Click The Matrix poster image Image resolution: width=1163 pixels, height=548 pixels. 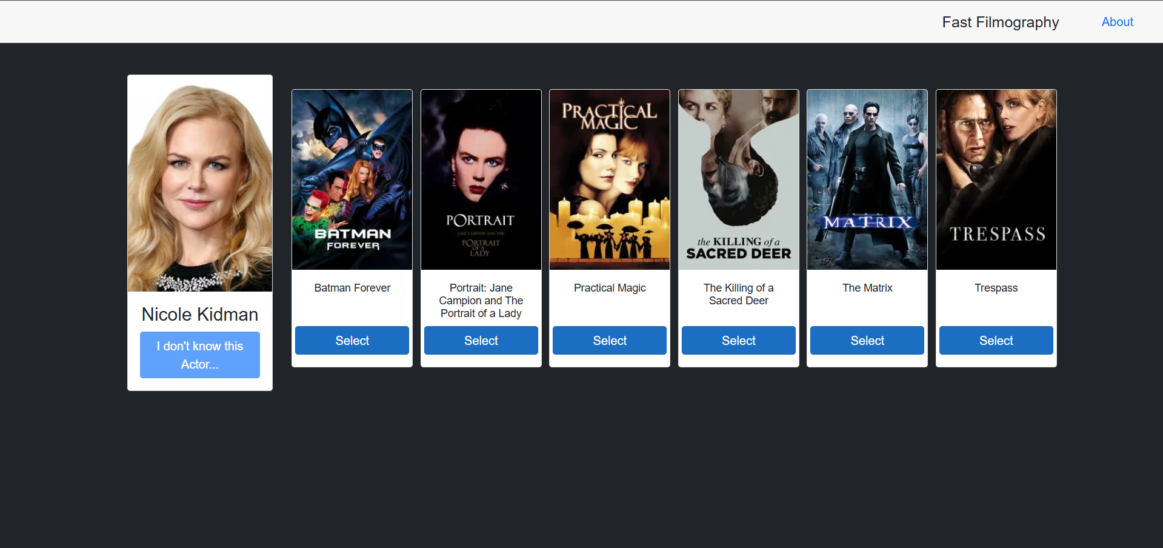(867, 179)
